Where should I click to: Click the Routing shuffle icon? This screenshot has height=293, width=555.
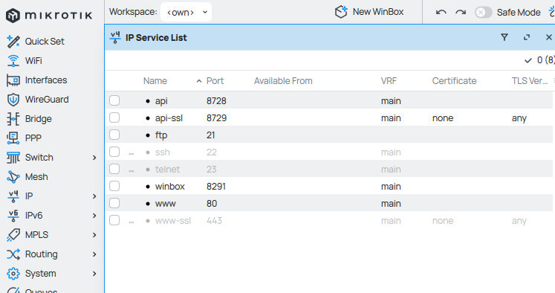click(13, 254)
